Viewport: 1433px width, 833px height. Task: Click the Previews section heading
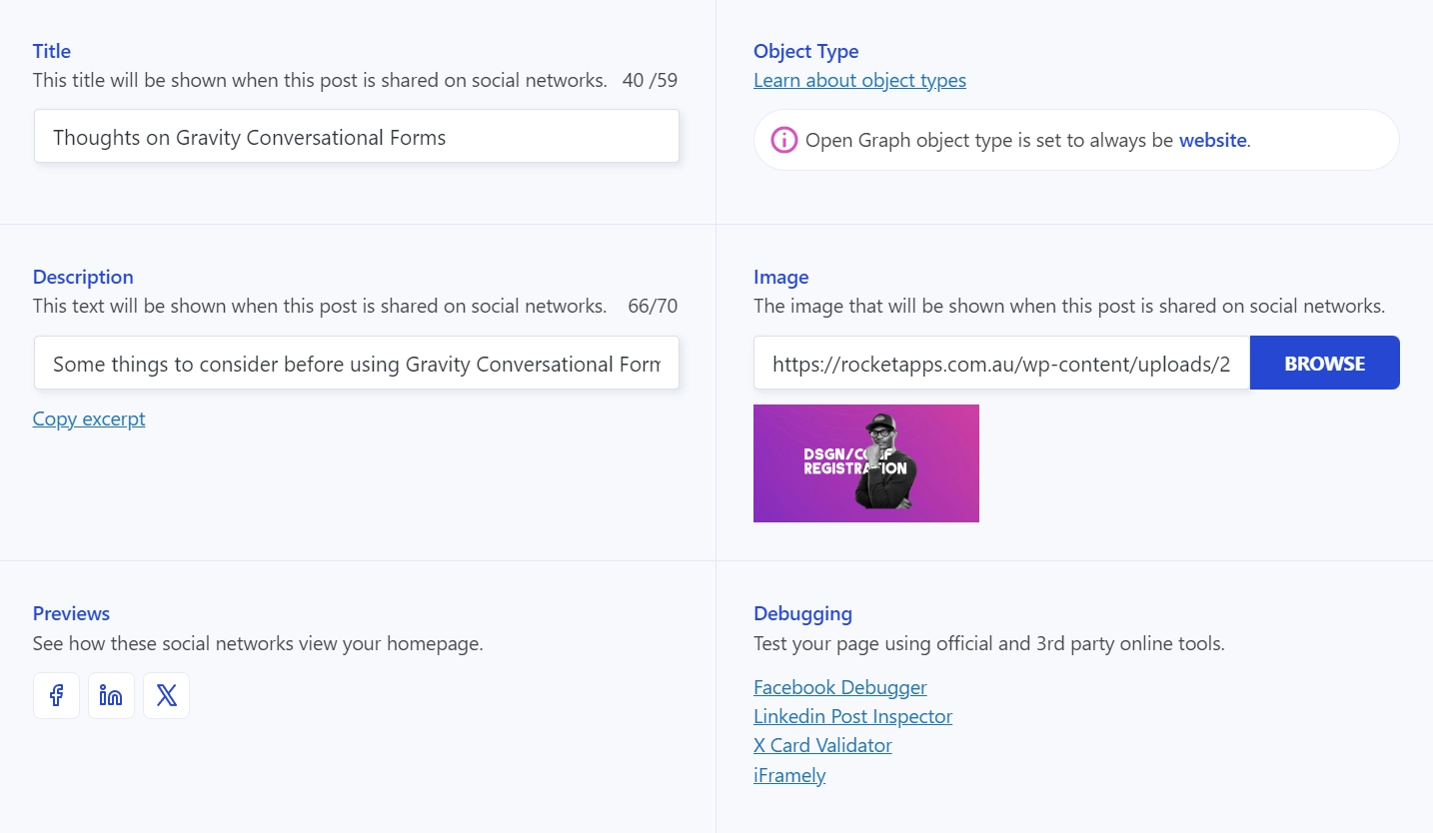[x=71, y=612]
